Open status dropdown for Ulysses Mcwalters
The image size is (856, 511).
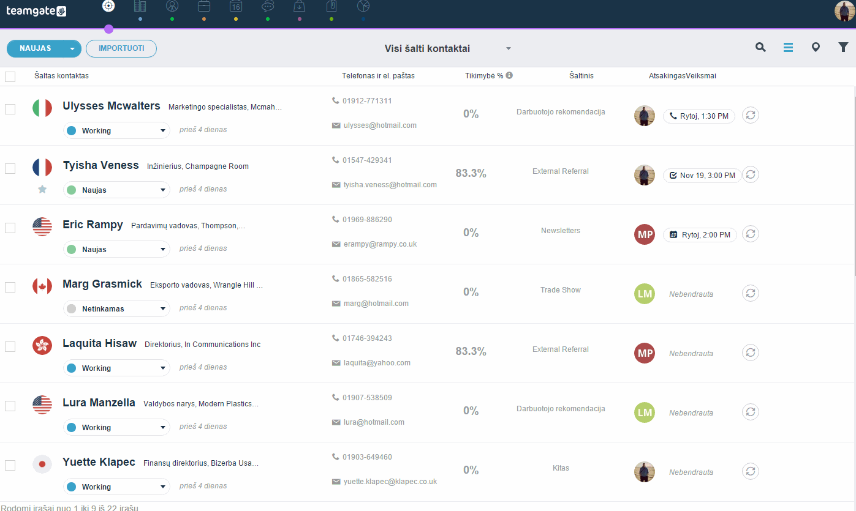coord(116,130)
